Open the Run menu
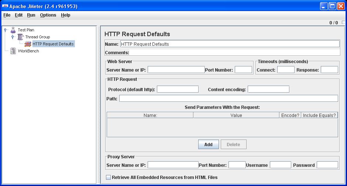 (31, 15)
